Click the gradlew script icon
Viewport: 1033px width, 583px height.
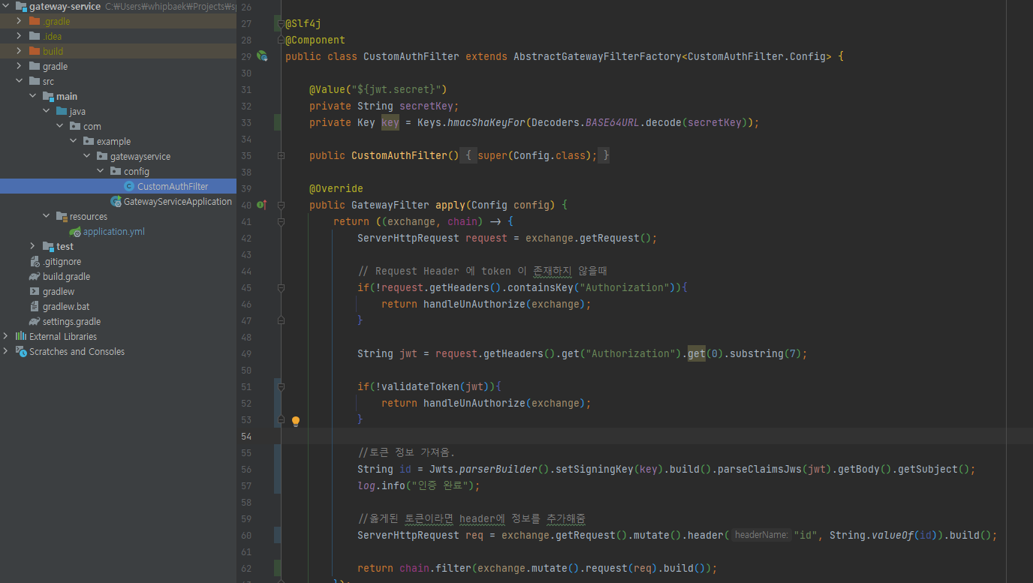pyautogui.click(x=35, y=291)
